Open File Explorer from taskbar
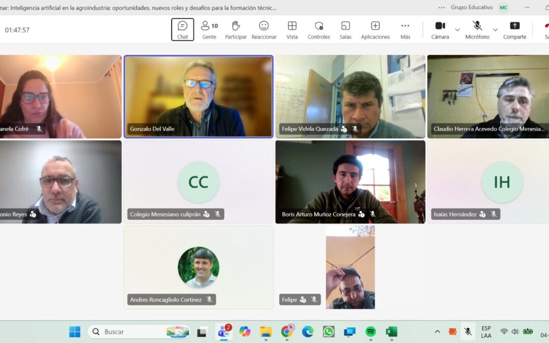Screen dimensions: 549x343 click(266, 331)
